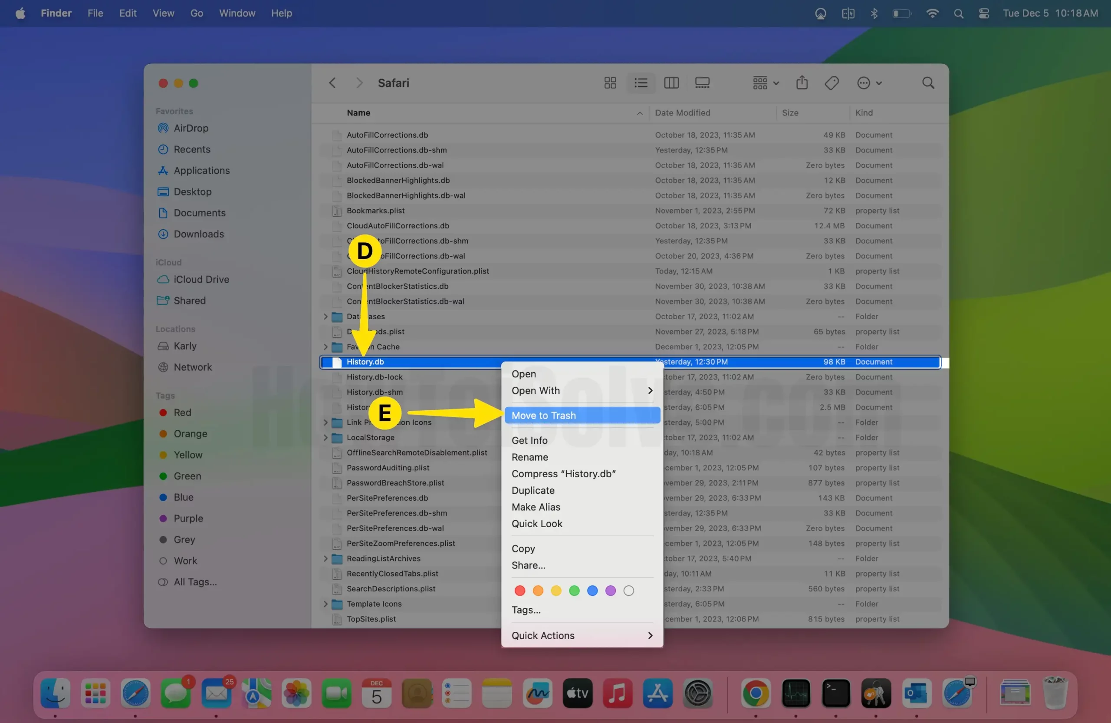Click the Edit Tags toolbar icon
1111x723 pixels.
(832, 83)
